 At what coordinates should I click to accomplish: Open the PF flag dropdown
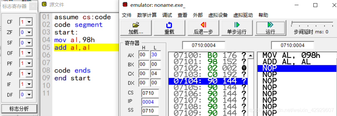point(29,63)
